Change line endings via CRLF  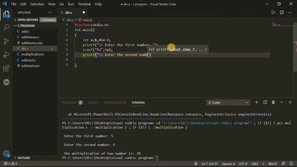255,164
